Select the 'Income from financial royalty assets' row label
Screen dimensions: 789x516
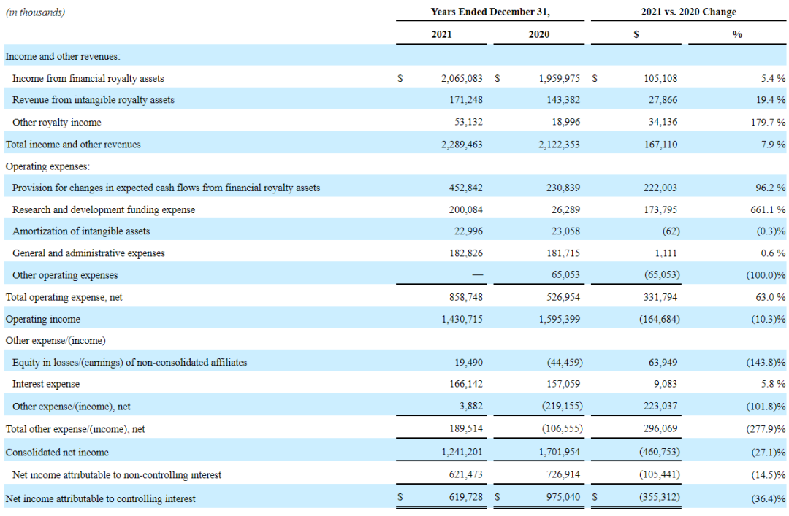(88, 78)
